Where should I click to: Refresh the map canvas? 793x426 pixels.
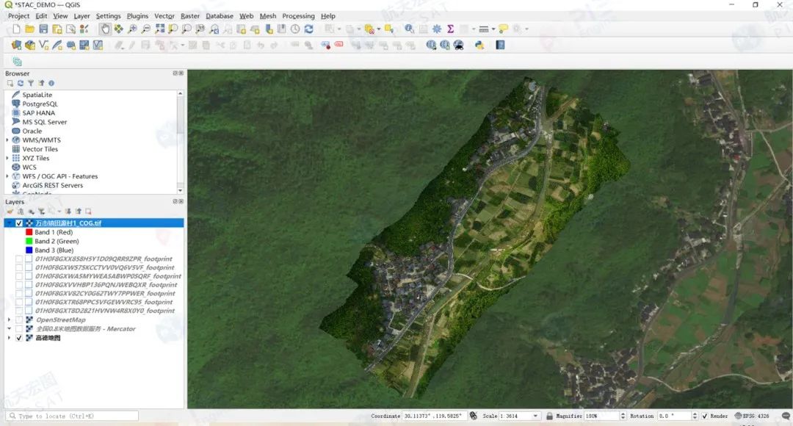click(x=309, y=29)
